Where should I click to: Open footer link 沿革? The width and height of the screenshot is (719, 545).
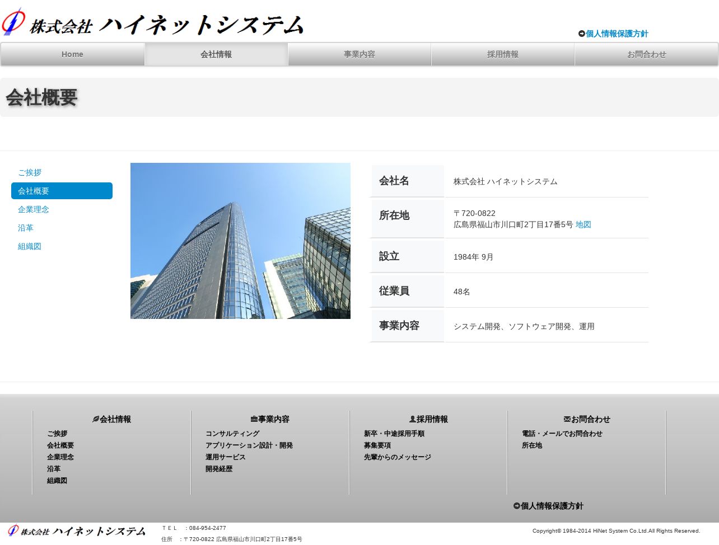point(54,469)
